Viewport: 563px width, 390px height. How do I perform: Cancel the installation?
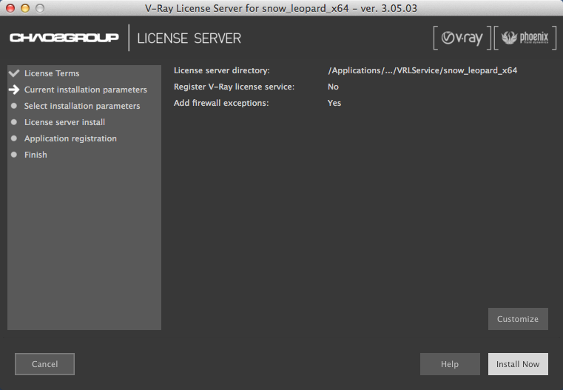[45, 364]
